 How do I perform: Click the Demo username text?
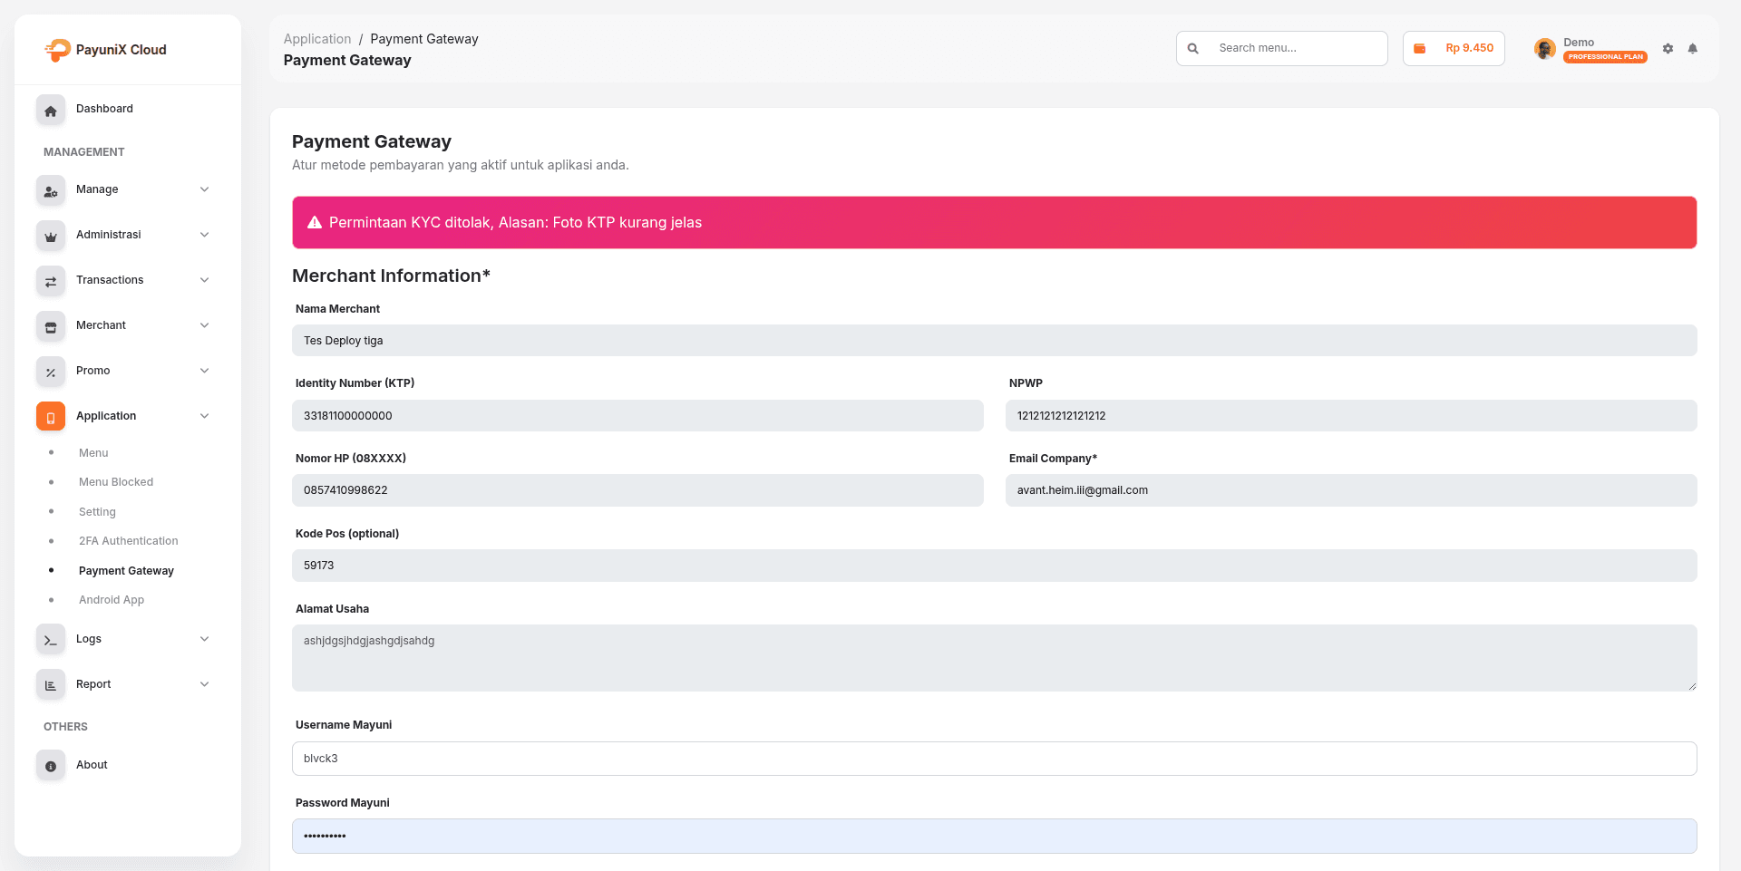[1579, 43]
